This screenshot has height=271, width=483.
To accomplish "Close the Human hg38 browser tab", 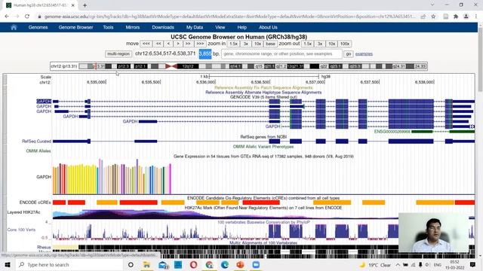I will (x=72, y=5).
